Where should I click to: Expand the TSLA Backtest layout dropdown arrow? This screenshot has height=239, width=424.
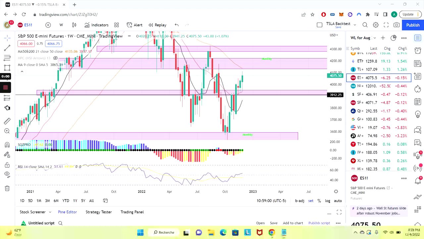coord(355,25)
